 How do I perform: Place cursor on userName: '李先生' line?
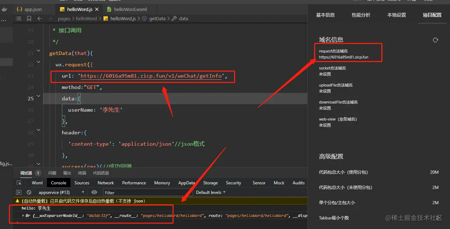95,110
